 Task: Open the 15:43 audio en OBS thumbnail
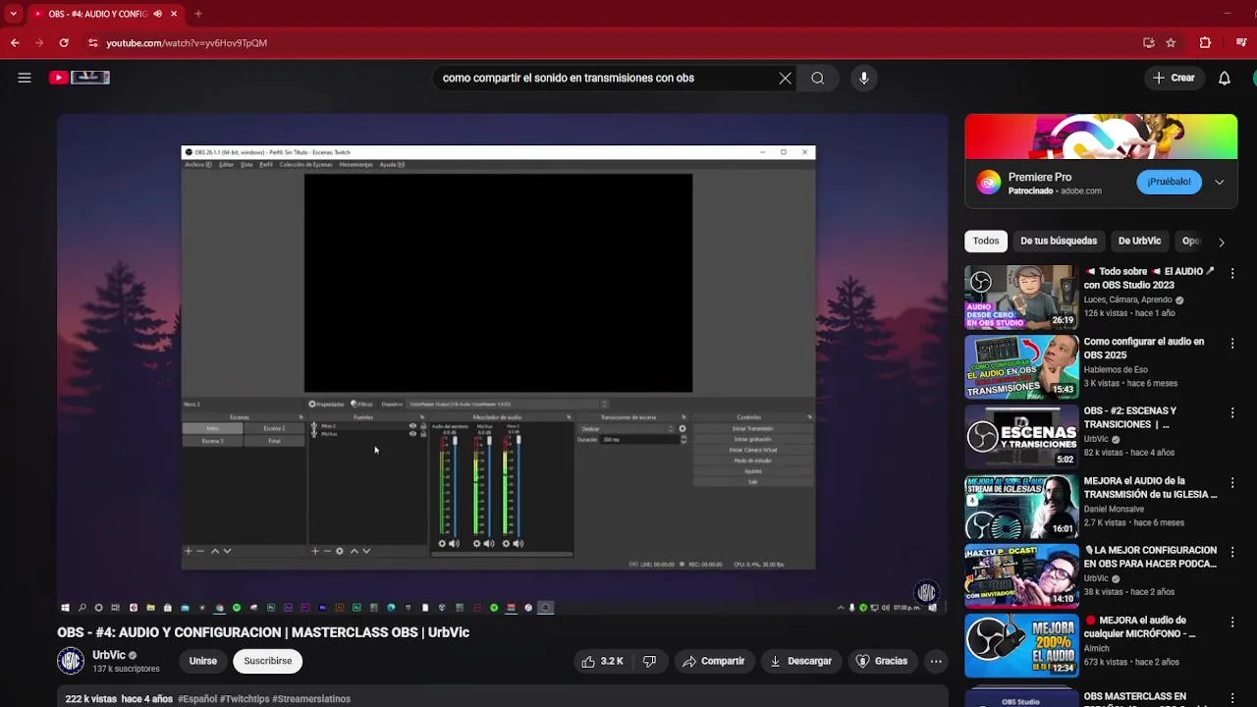1021,367
